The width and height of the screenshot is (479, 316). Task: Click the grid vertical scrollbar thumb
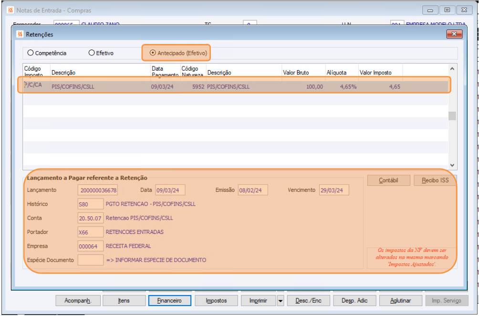(x=452, y=116)
